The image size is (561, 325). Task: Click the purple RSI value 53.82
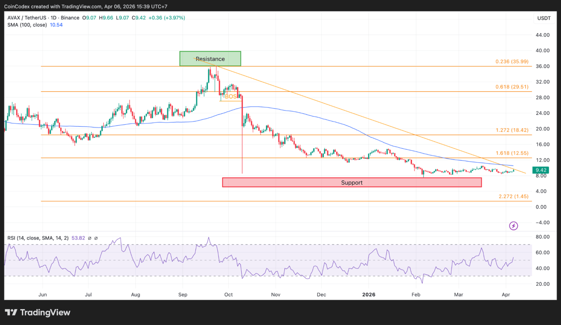[x=78, y=238]
